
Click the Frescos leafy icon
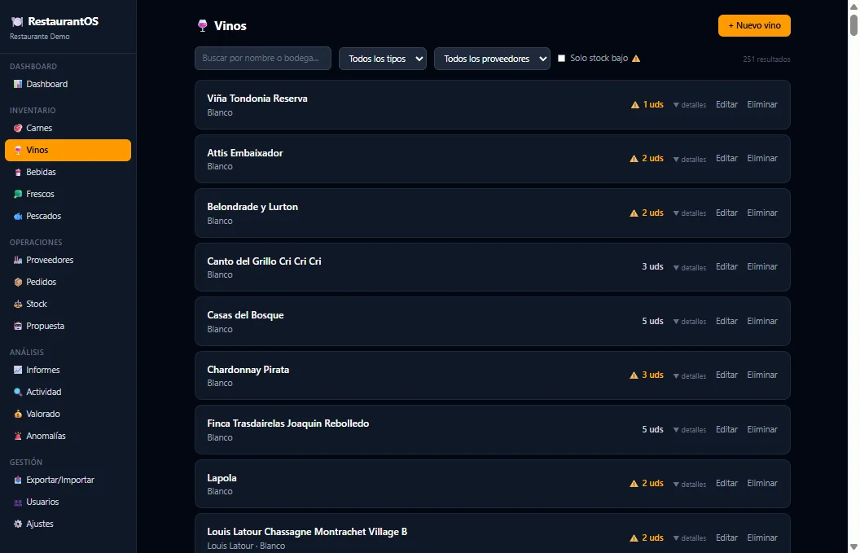pos(18,194)
